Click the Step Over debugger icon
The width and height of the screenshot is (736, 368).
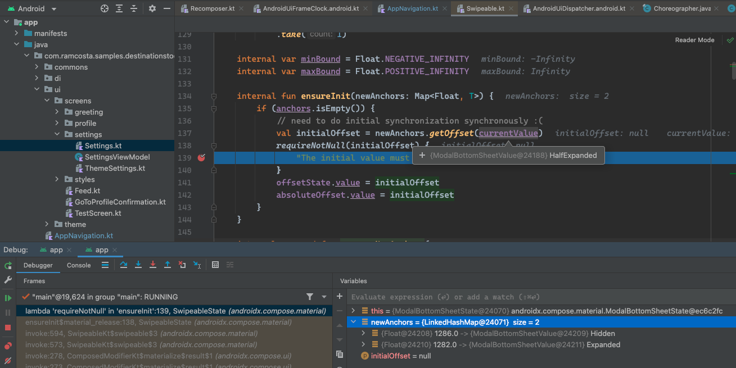click(124, 265)
